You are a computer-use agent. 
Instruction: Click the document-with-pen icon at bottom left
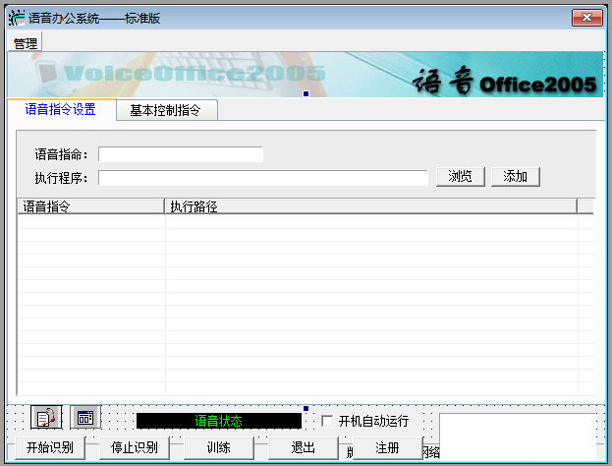[46, 417]
